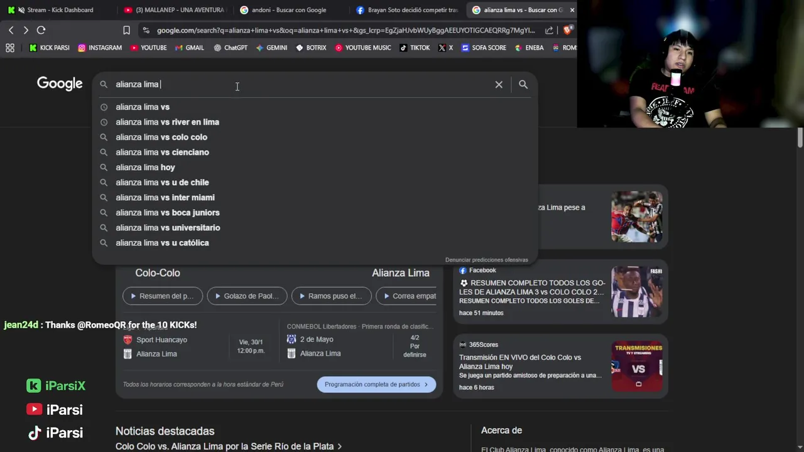
Task: Switch to the MALLANEP - UNA AVENTURA tab
Action: point(176,10)
